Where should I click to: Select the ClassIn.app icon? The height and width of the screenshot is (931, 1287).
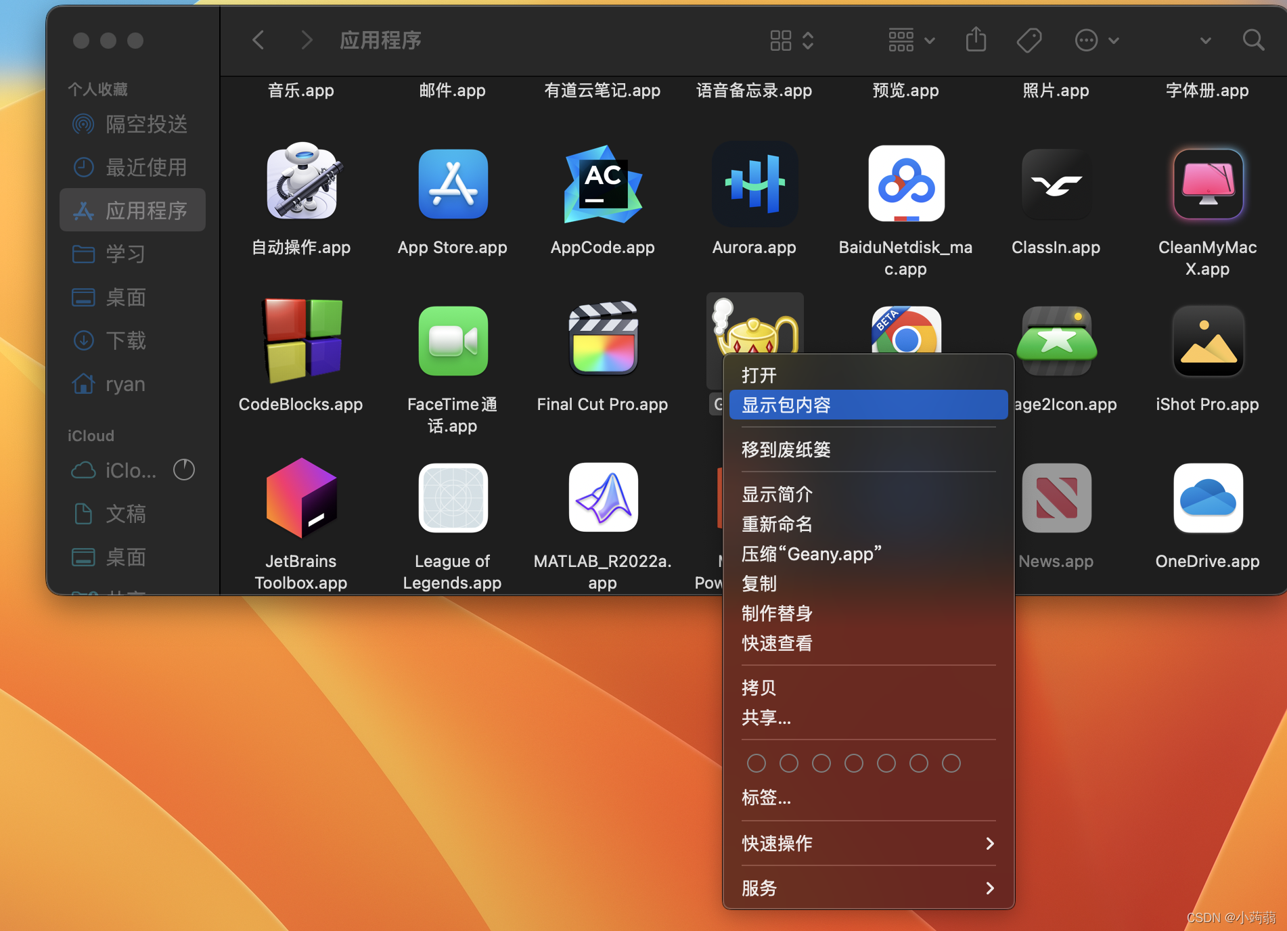1056,184
